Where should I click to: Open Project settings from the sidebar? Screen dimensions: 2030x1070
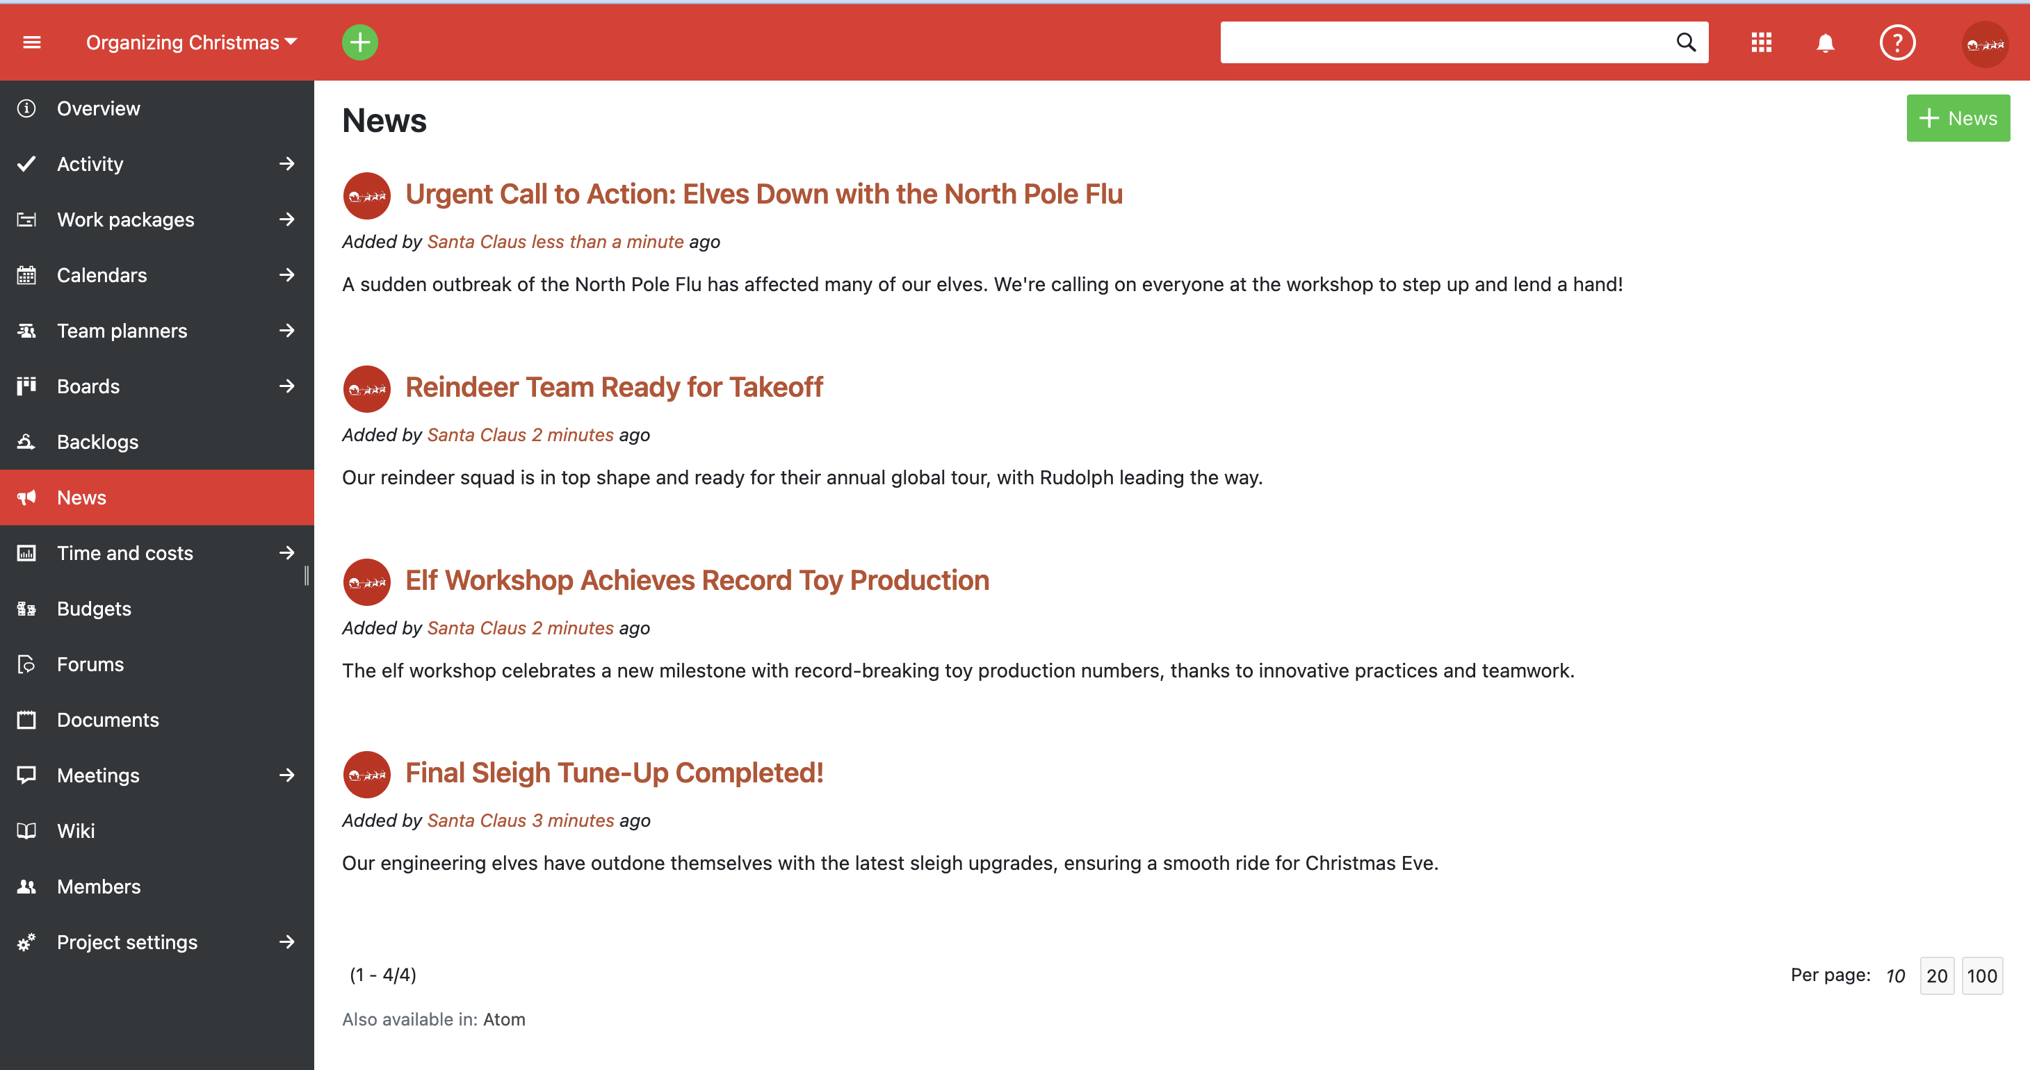tap(127, 941)
